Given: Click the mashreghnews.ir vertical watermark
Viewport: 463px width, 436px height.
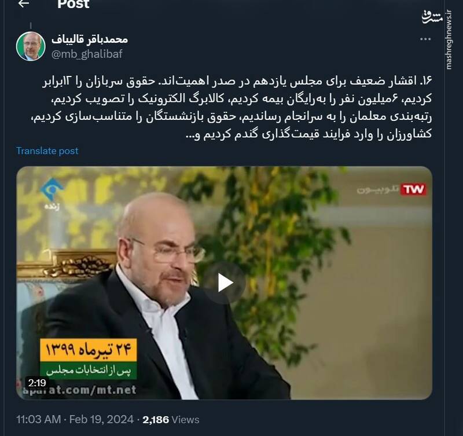Looking at the screenshot, I should [449, 40].
